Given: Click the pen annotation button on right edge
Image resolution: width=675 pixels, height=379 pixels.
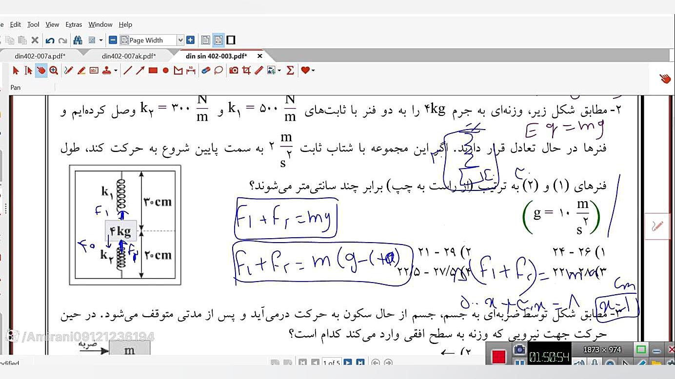Looking at the screenshot, I should [x=657, y=226].
